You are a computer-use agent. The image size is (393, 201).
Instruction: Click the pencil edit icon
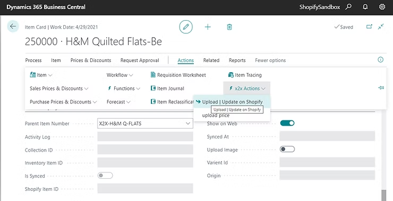[x=186, y=27]
